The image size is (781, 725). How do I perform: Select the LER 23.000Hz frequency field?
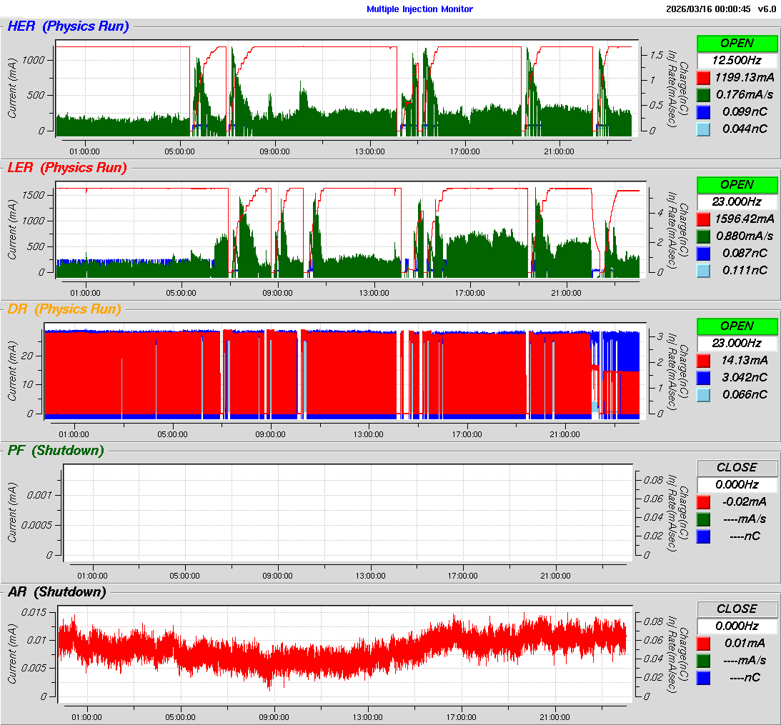[x=737, y=201]
